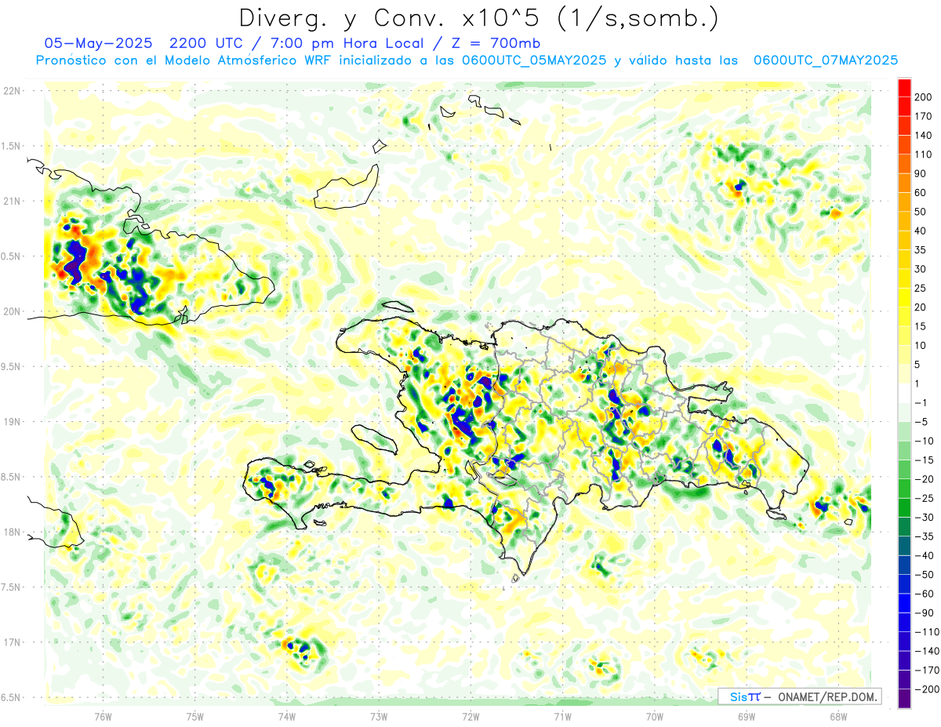The height and width of the screenshot is (727, 941).
Task: Click the '6.5N' latitude label
Action: tap(11, 697)
